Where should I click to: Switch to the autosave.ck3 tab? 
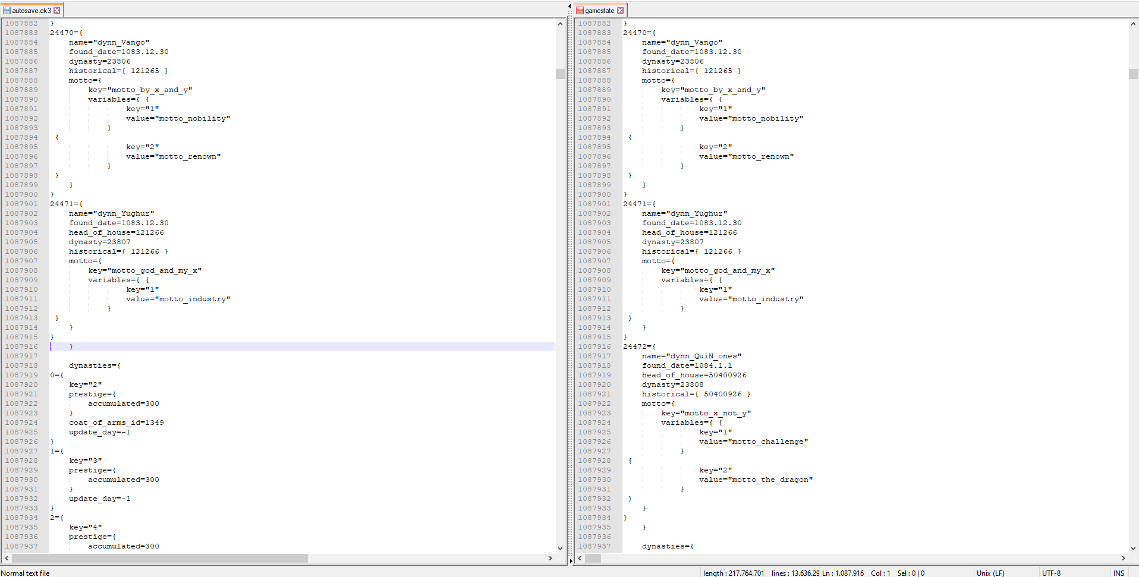pos(31,11)
